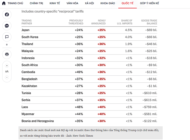The width and height of the screenshot is (190, 140).
Task: Switch to Chính Trị section
Action: coord(36,3)
